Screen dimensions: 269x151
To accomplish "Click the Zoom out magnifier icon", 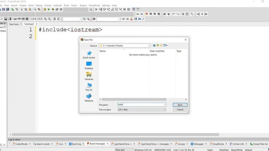I will [x=50, y=19].
